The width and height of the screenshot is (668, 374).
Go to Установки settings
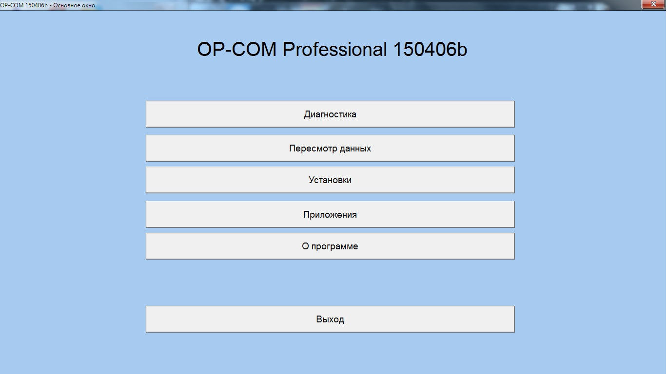tap(330, 180)
